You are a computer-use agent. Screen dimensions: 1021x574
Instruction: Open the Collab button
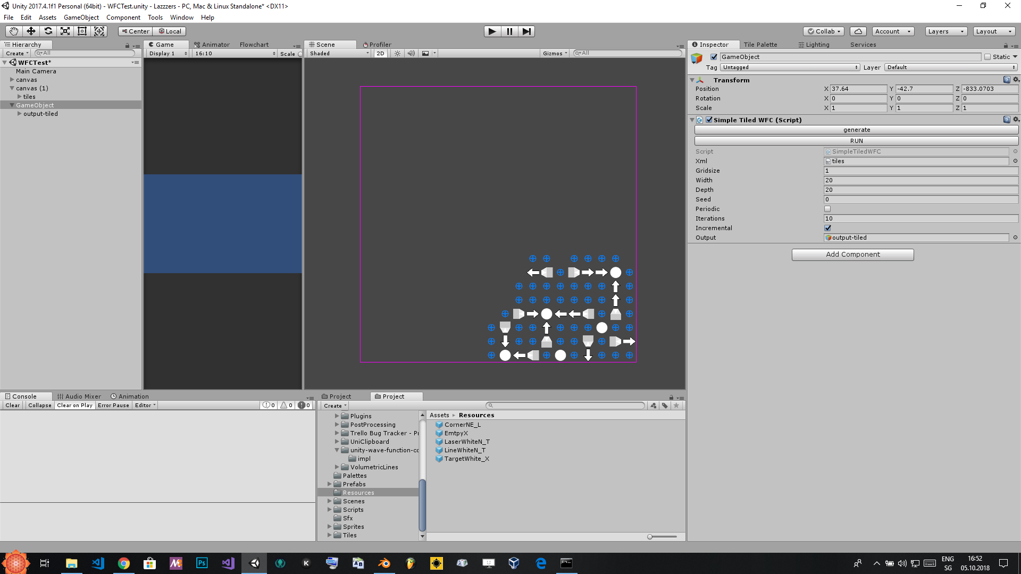(824, 31)
